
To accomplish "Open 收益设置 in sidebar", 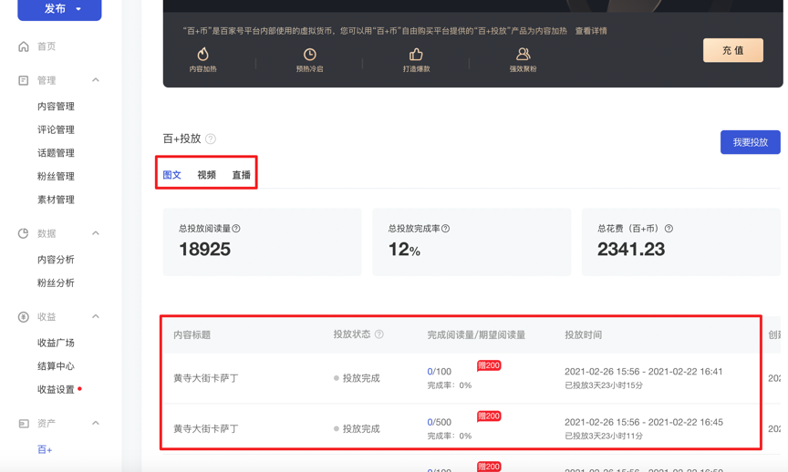I will pos(56,390).
